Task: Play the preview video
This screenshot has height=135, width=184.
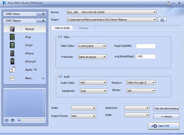Action: coord(7,120)
